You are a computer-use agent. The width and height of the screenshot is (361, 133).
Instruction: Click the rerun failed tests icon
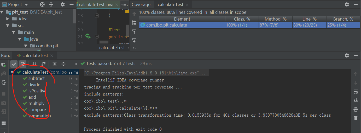coord(4,74)
